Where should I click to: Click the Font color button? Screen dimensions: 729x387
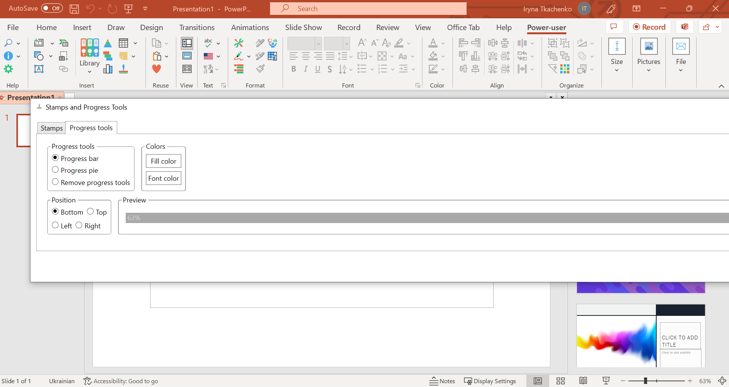pos(163,178)
